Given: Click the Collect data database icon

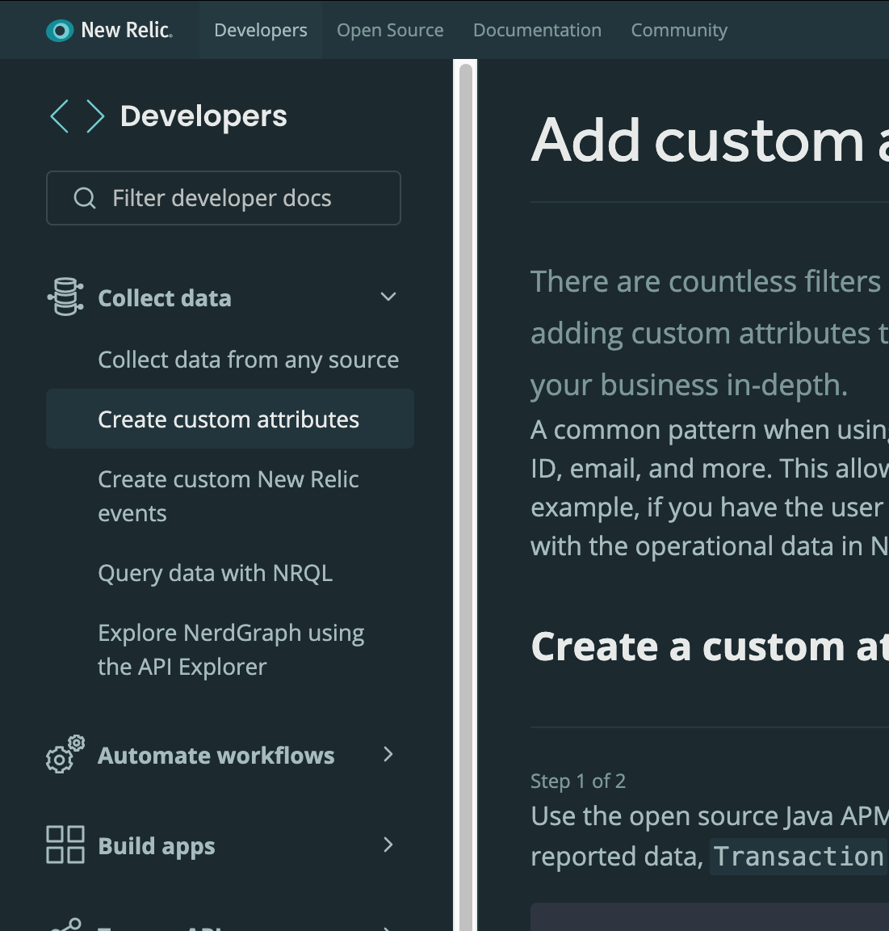Looking at the screenshot, I should coord(65,297).
